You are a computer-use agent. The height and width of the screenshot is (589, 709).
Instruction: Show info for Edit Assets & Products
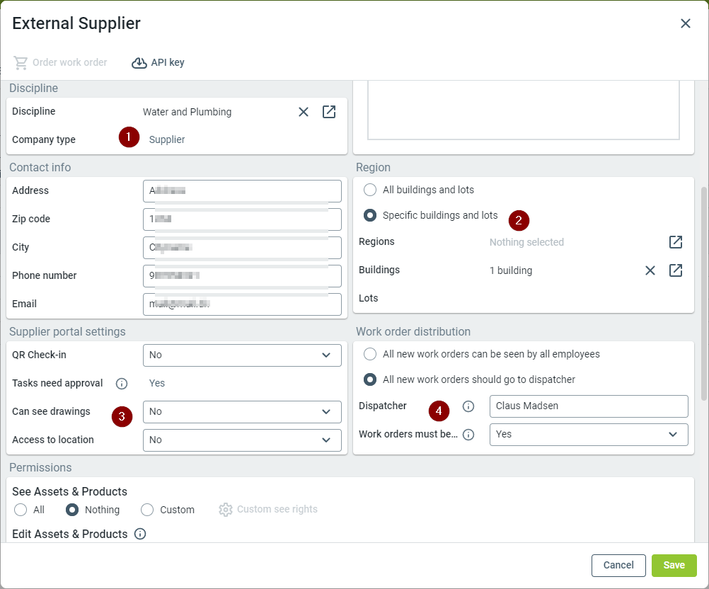[x=140, y=534]
